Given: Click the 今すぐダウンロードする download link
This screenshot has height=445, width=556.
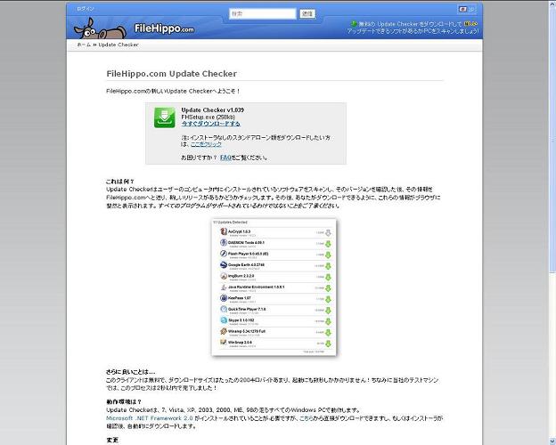Looking at the screenshot, I should click(x=210, y=124).
